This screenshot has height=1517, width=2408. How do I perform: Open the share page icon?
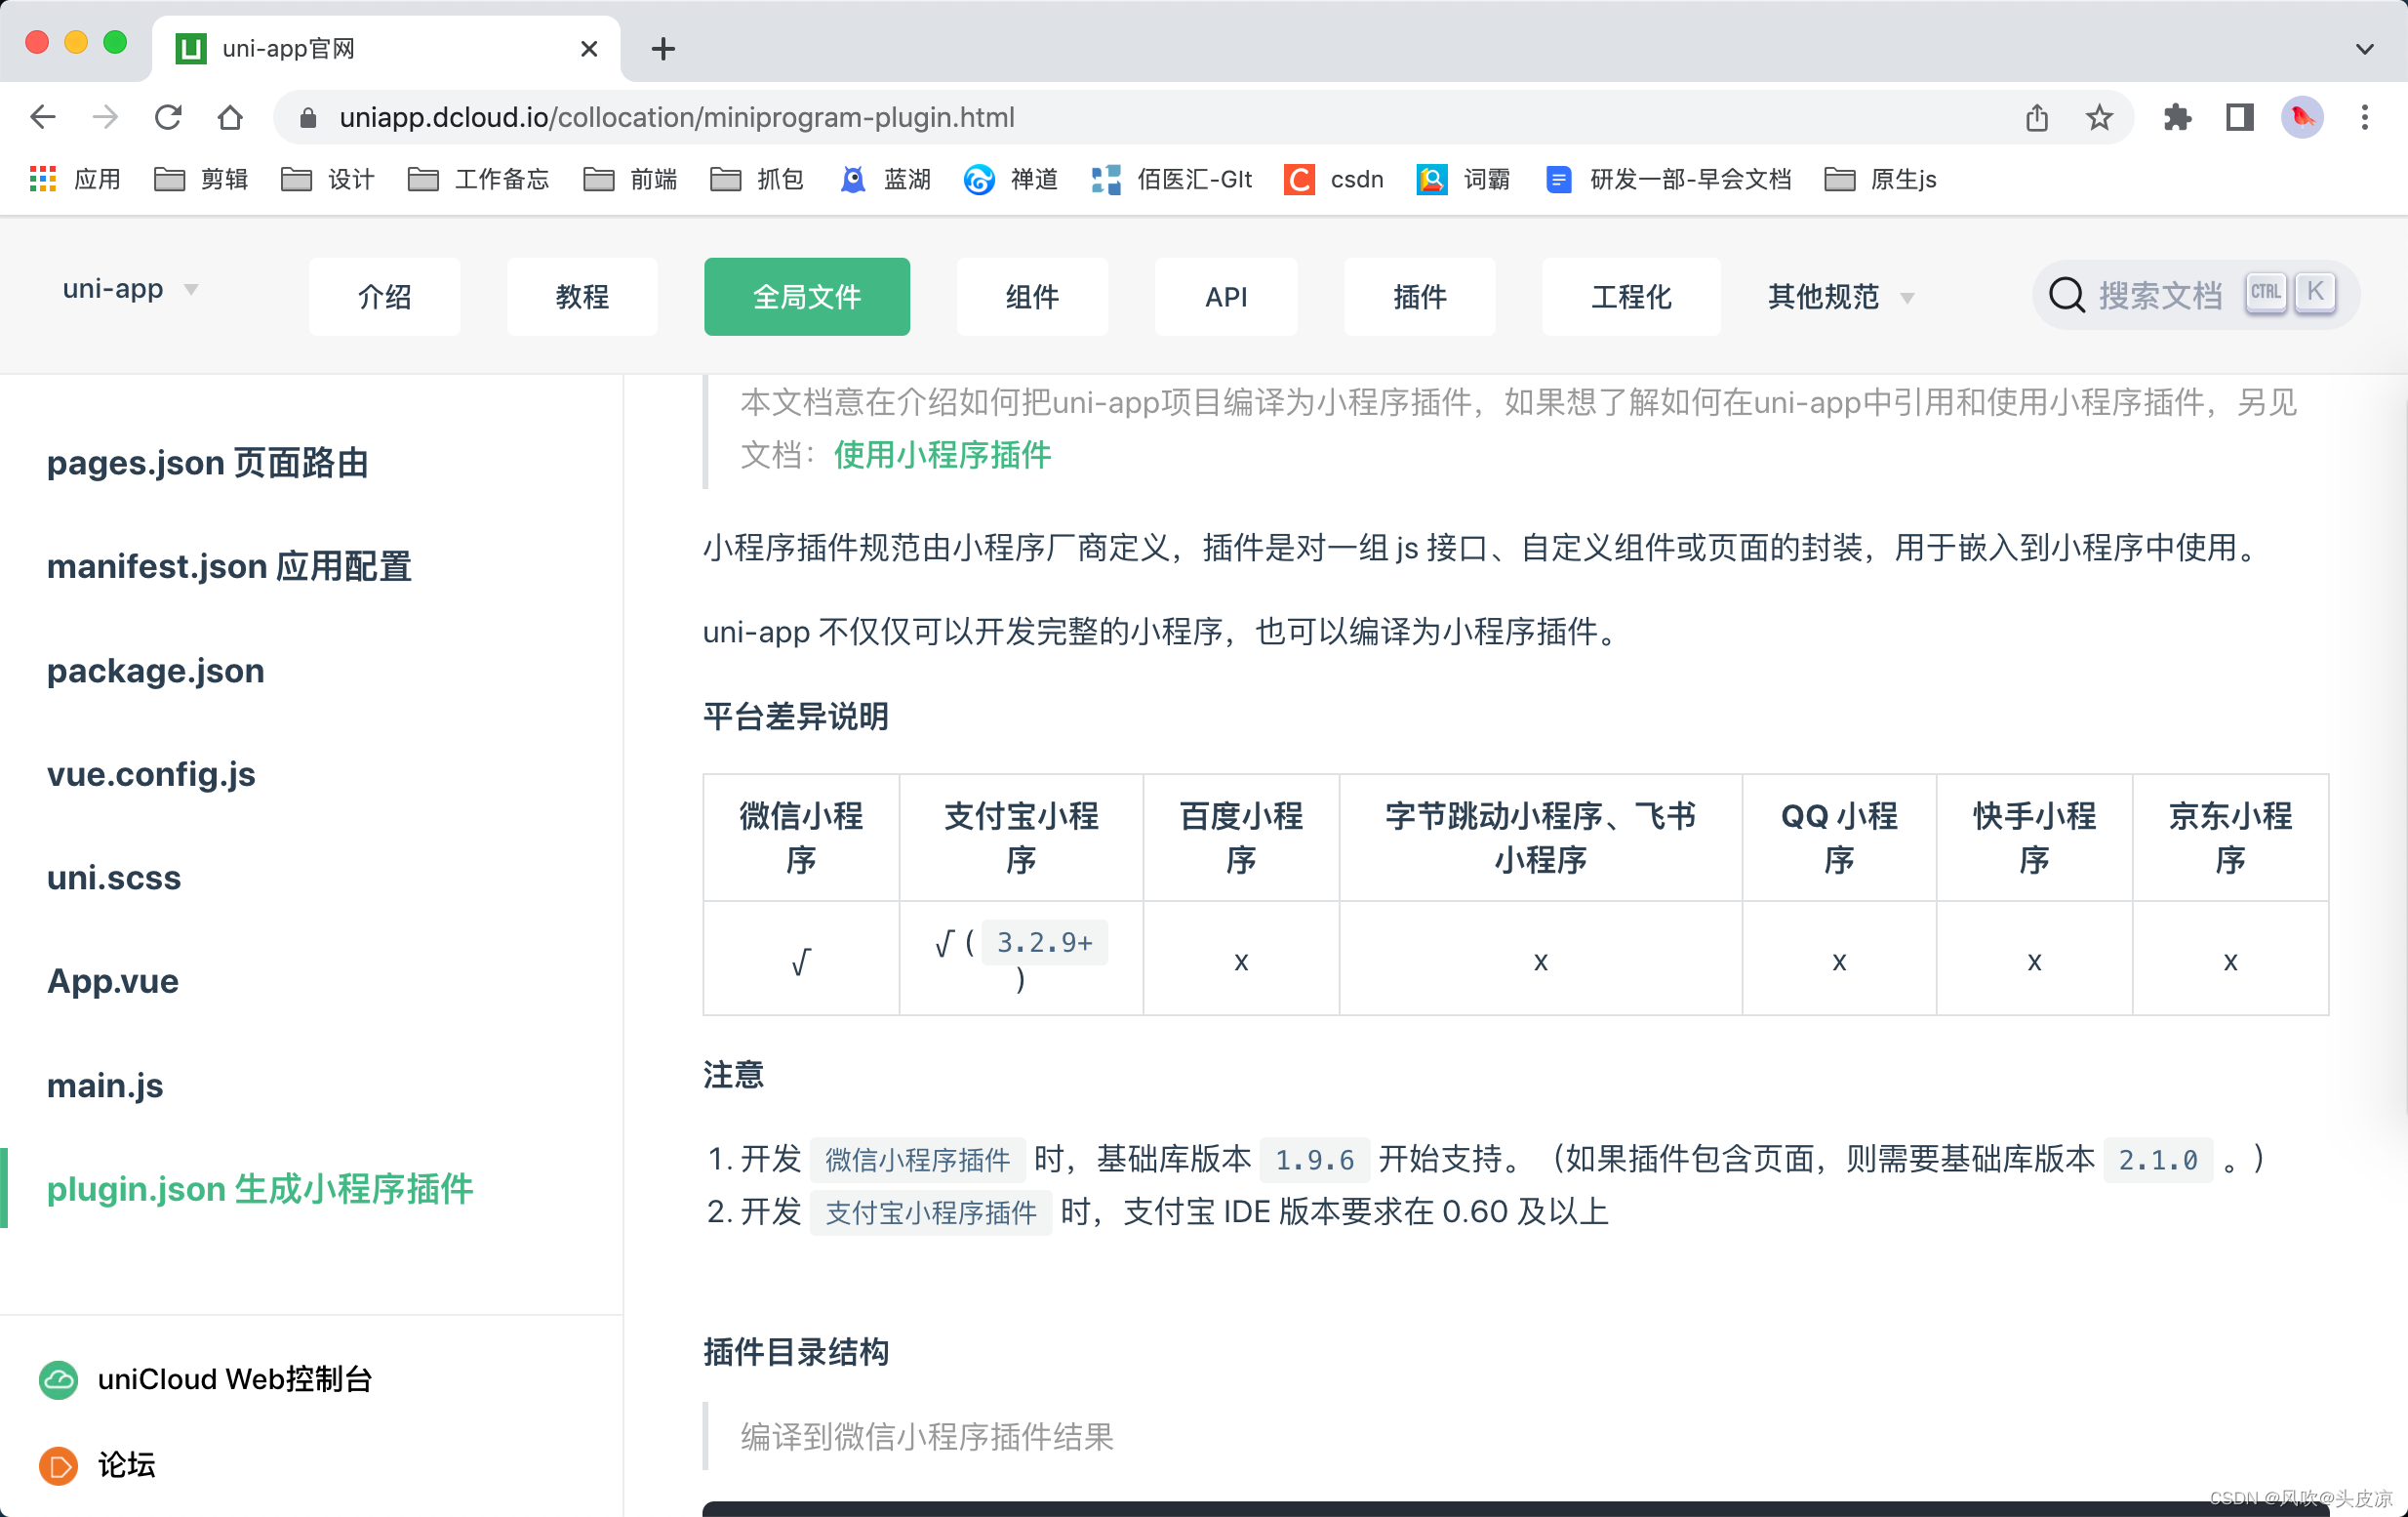tap(2037, 117)
